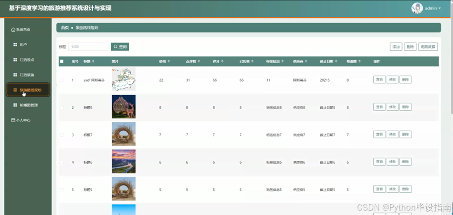Click the grid icon beside 用户
This screenshot has width=453, height=215.
[15, 44]
